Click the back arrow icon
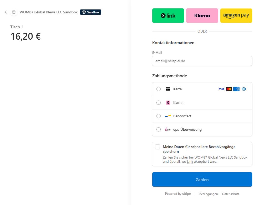Image resolution: width=264 pixels, height=205 pixels. (x=7, y=12)
